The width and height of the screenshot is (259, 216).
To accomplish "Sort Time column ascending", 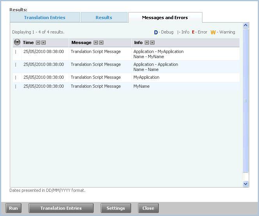I will (38, 42).
